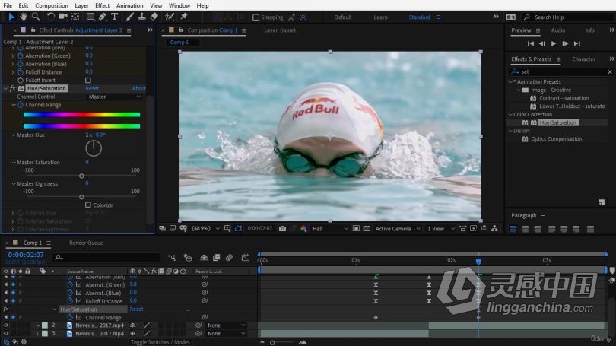Reset Hue/Saturation in Effect Controls
Image resolution: width=616 pixels, height=346 pixels.
[92, 88]
